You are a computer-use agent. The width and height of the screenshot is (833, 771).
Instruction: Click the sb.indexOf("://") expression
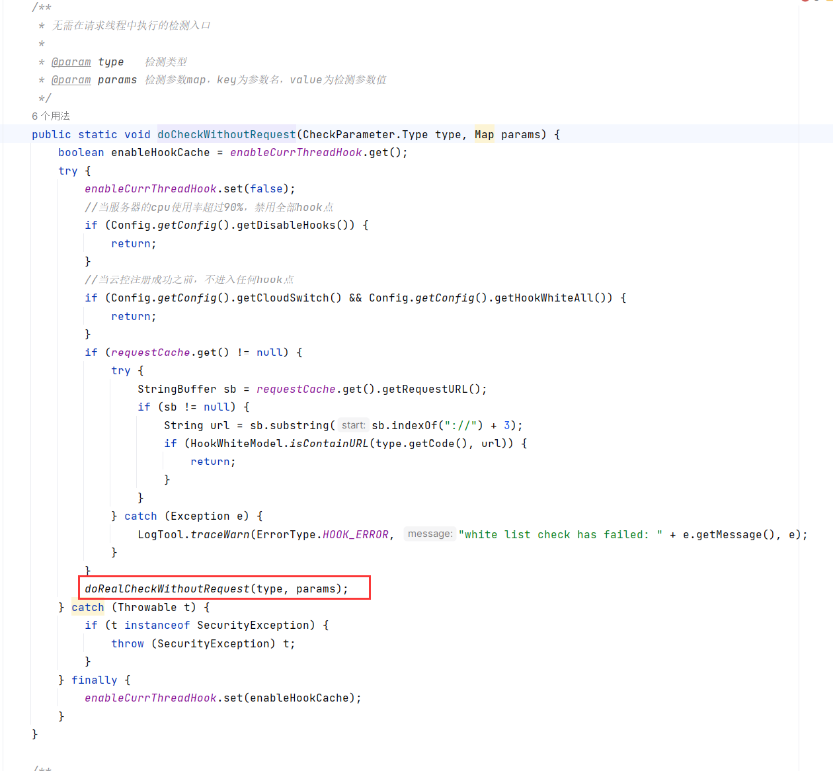pos(428,425)
